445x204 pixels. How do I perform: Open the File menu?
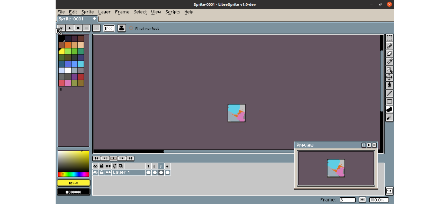(61, 12)
